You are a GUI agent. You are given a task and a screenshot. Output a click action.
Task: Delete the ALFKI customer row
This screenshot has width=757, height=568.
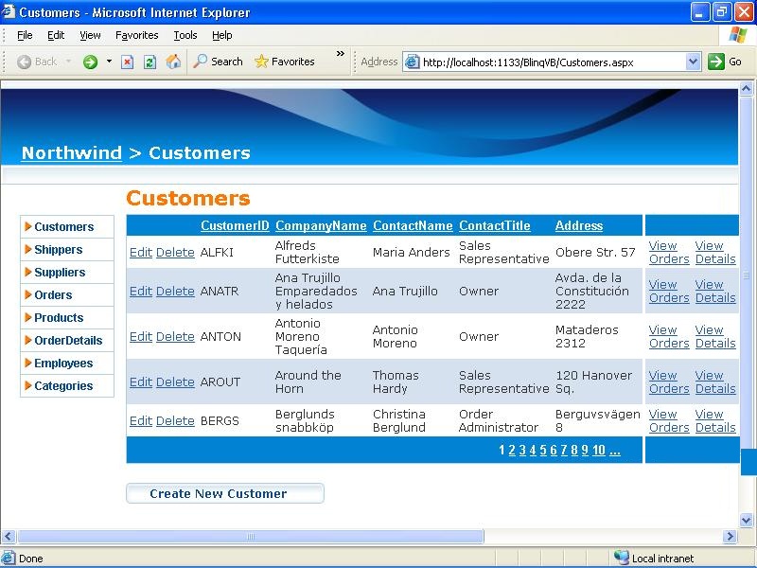point(175,252)
